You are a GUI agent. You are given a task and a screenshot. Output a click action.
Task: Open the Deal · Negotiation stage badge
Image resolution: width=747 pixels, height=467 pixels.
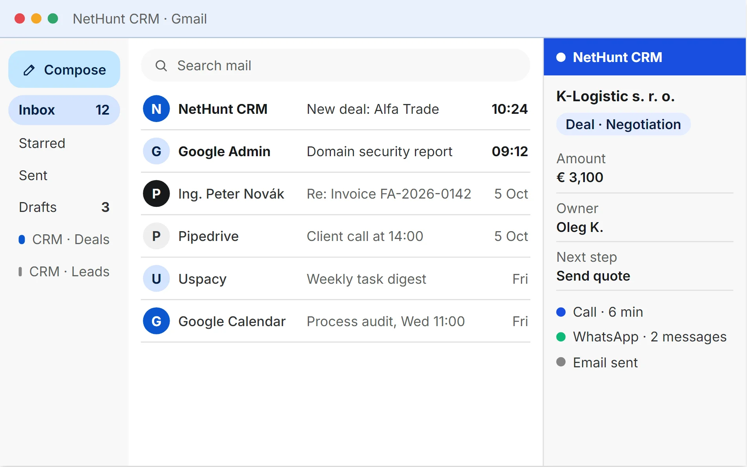pyautogui.click(x=623, y=124)
